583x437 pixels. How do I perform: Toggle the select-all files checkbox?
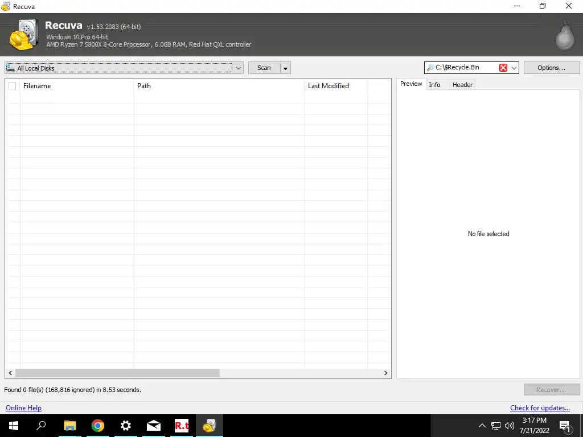click(x=13, y=86)
